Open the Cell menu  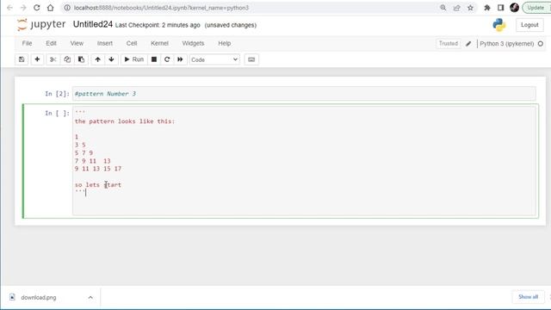click(132, 43)
